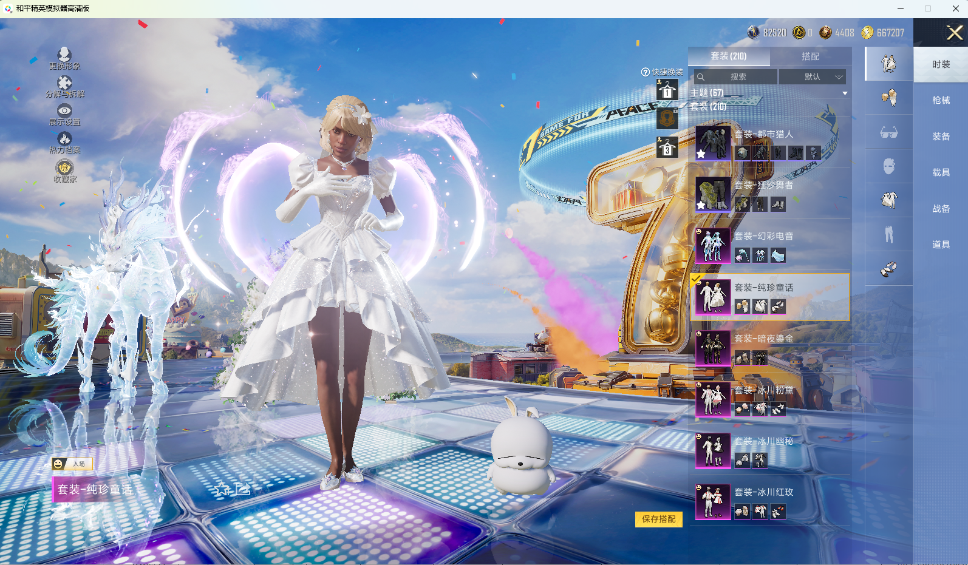Click the favorite-and-share icons beside the character
Image resolution: width=968 pixels, height=565 pixels.
[231, 489]
